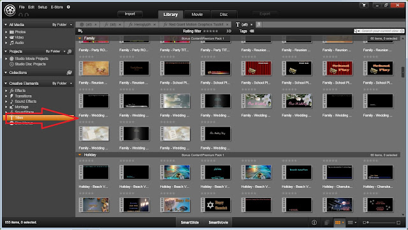Collapse the Family group

click(80, 38)
